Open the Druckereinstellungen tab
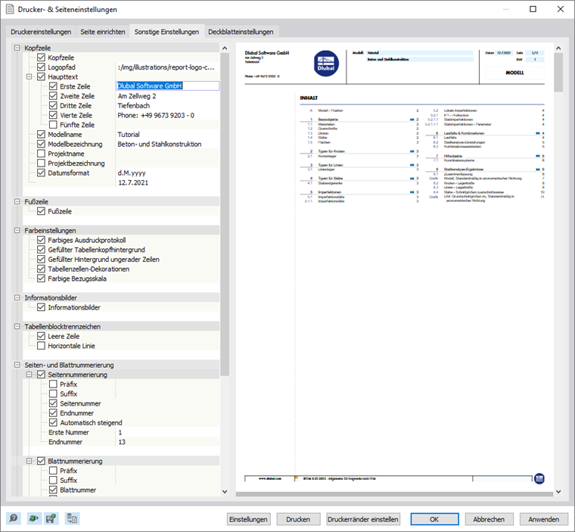The height and width of the screenshot is (532, 575). tap(41, 32)
